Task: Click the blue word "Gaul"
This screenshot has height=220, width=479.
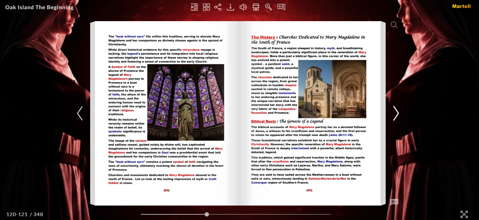Action: tap(165, 153)
